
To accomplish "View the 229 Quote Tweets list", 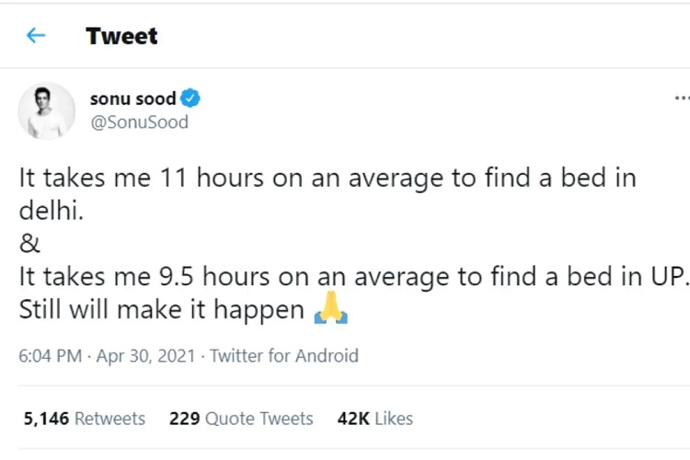I will tap(241, 419).
